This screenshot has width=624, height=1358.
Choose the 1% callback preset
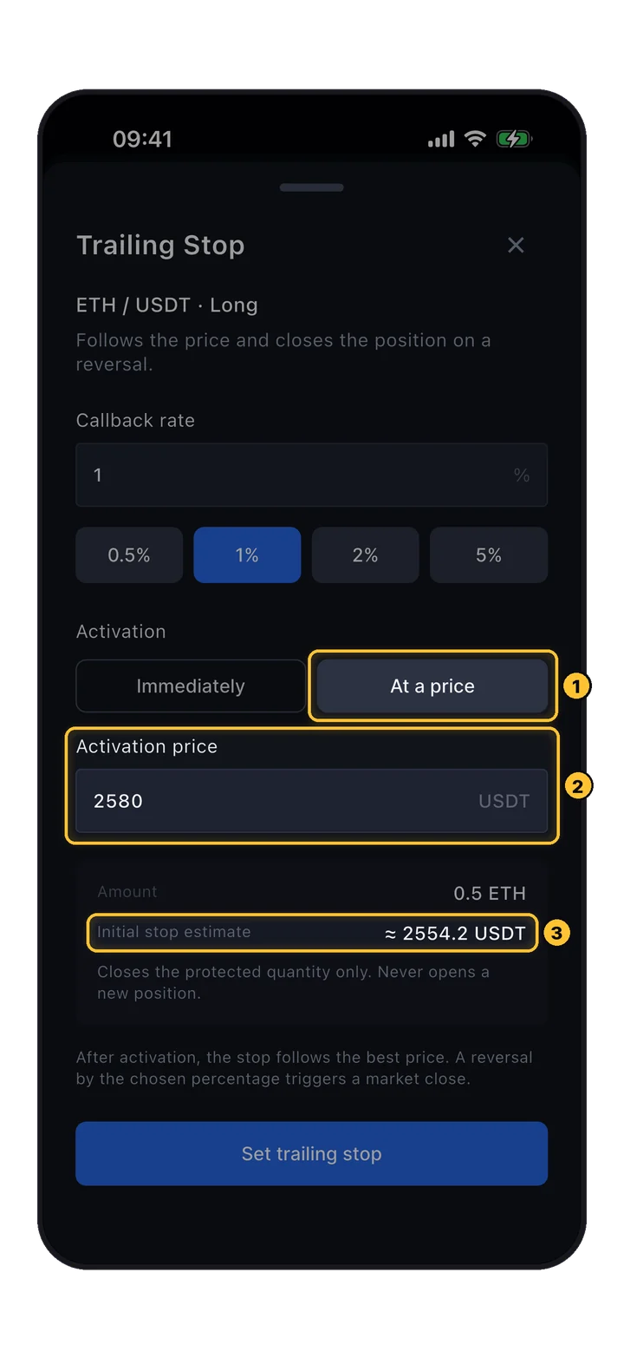tap(247, 555)
